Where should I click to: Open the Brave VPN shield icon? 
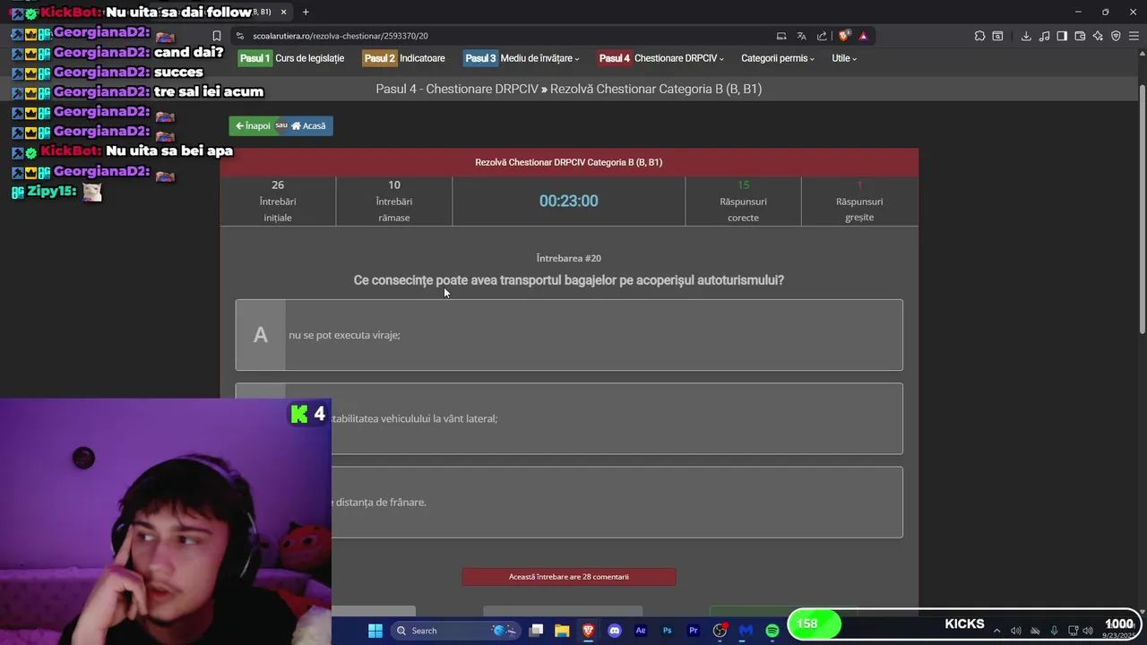pyautogui.click(x=1116, y=36)
